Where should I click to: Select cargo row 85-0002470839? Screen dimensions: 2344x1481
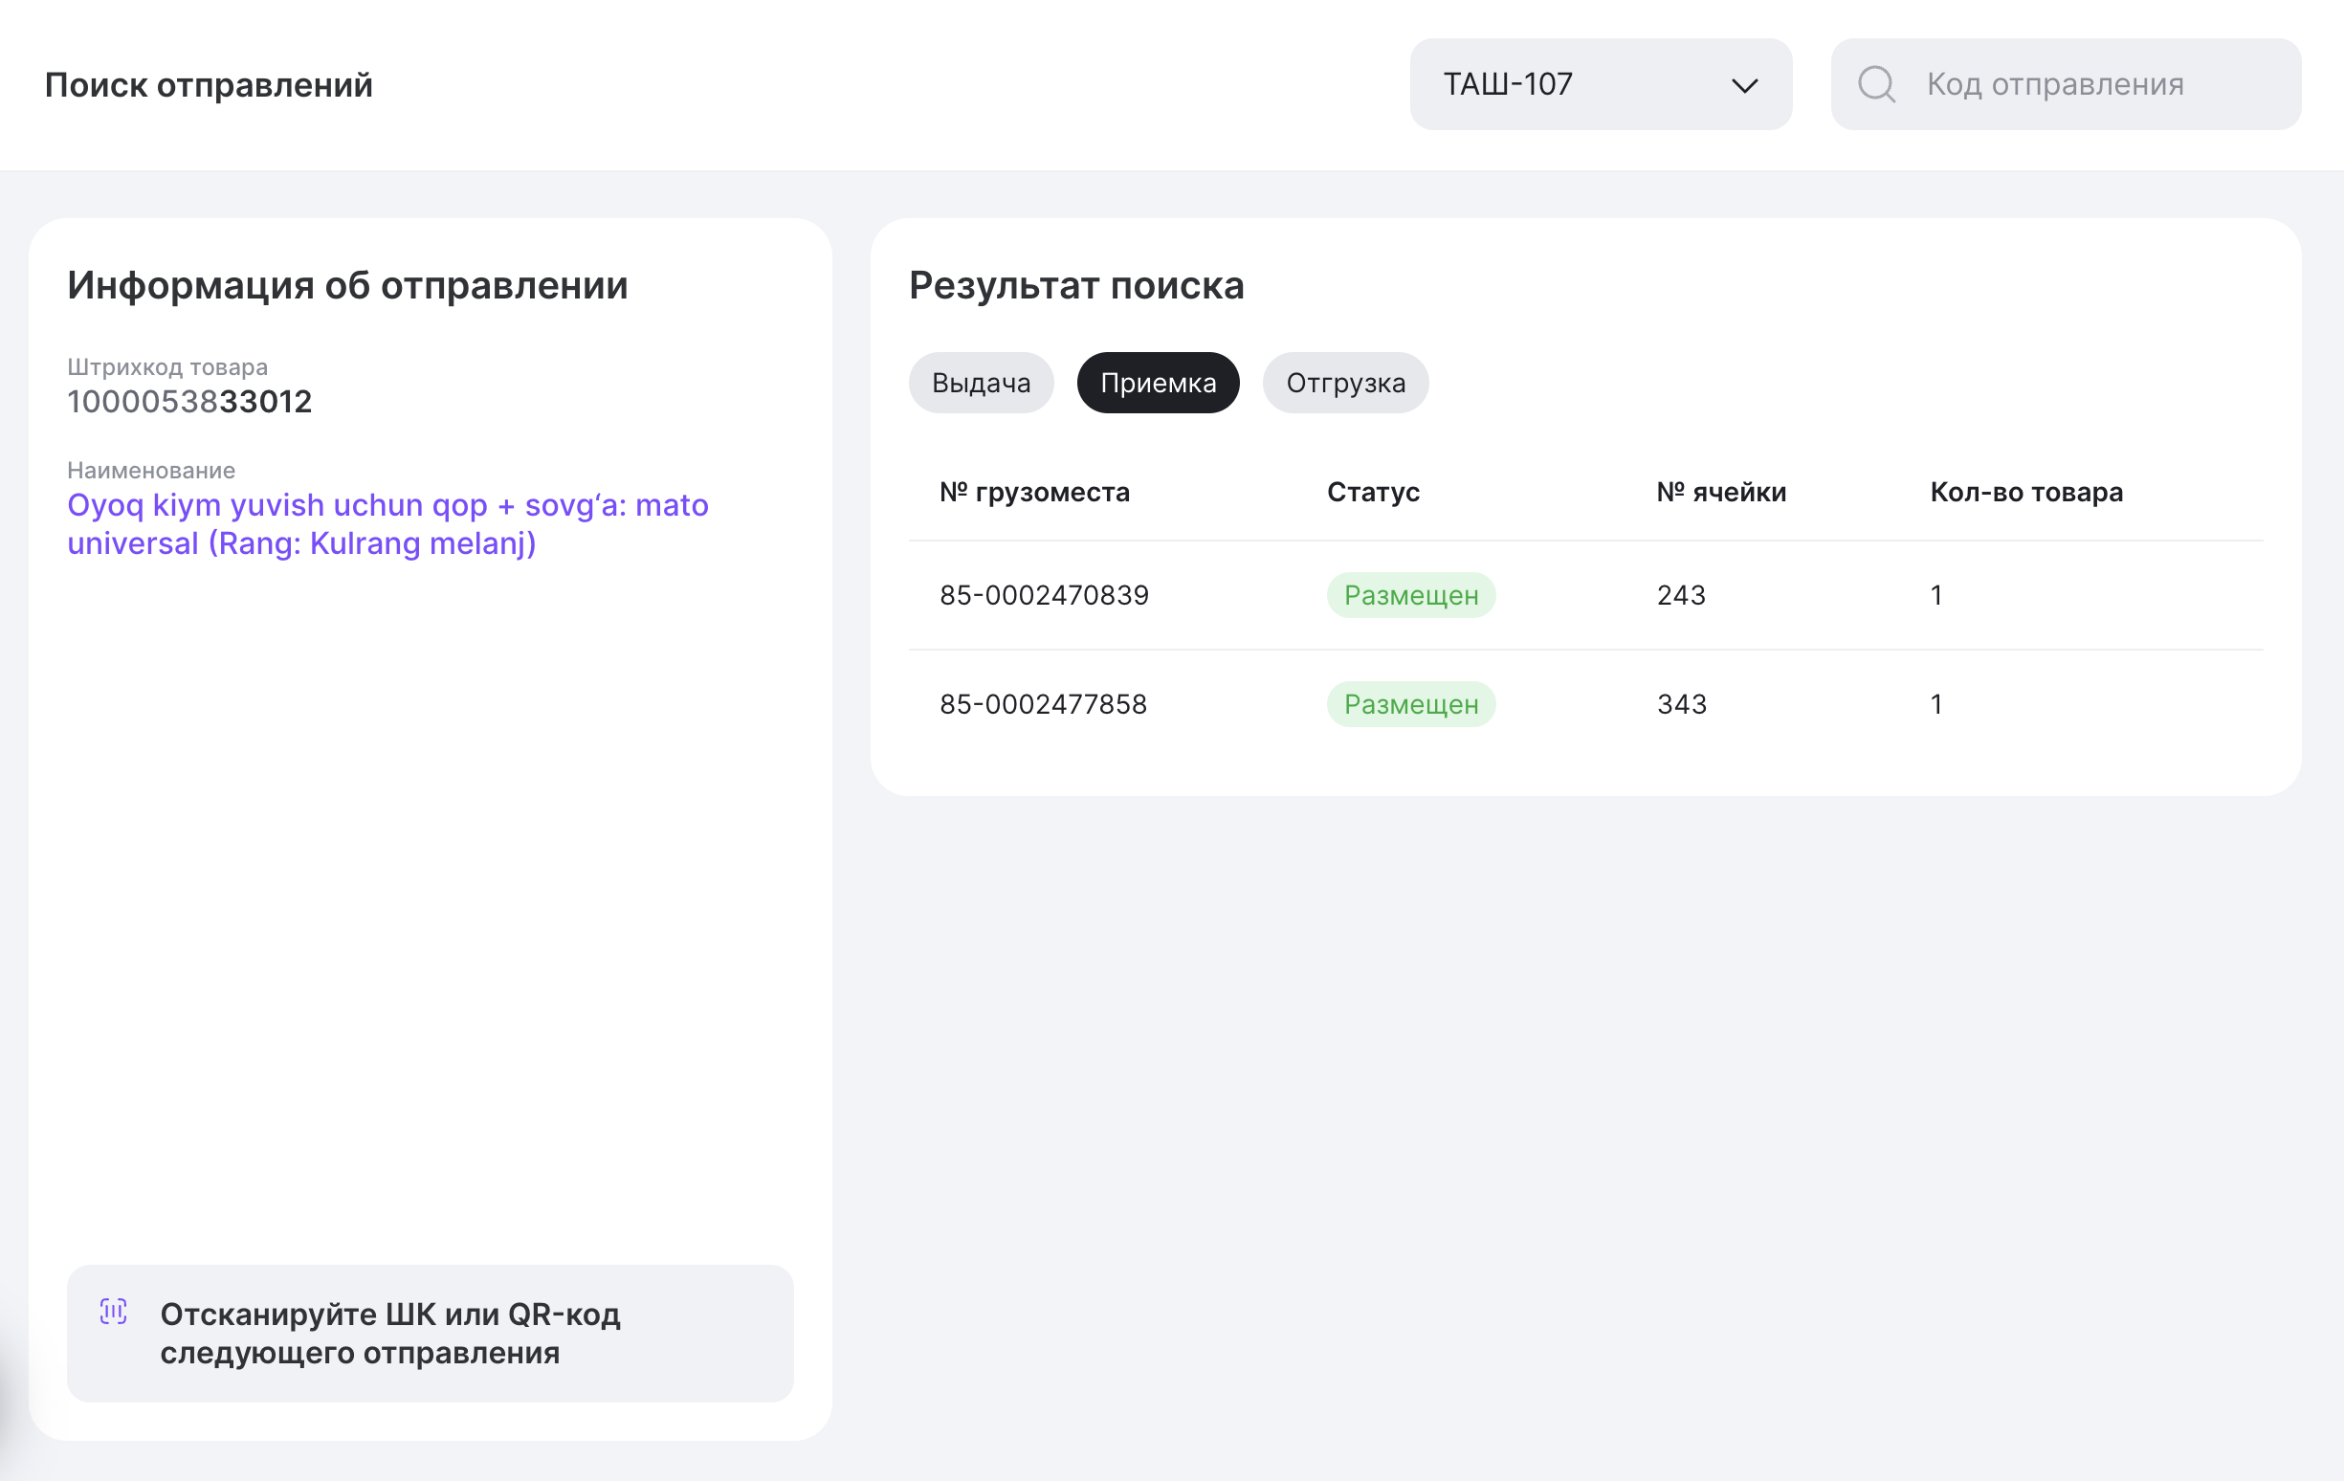(x=1044, y=595)
